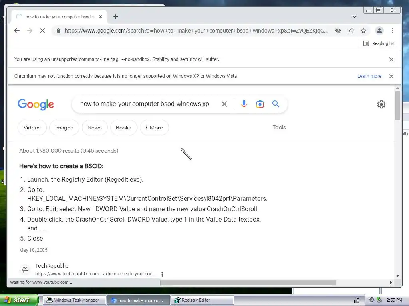
Task: Clear the search query with the X icon
Action: 224,104
